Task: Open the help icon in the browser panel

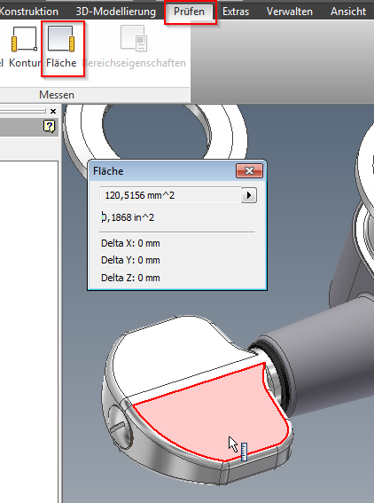Action: pyautogui.click(x=49, y=126)
